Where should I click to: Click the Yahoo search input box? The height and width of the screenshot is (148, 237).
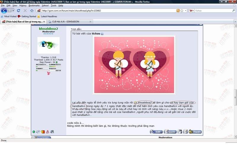pos(213,11)
